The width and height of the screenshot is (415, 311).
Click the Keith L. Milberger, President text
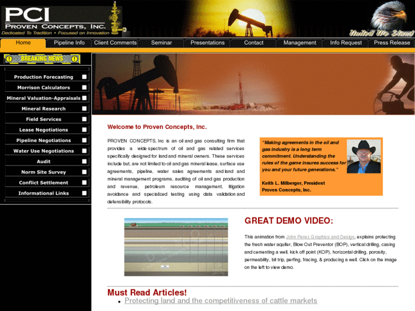tap(293, 183)
